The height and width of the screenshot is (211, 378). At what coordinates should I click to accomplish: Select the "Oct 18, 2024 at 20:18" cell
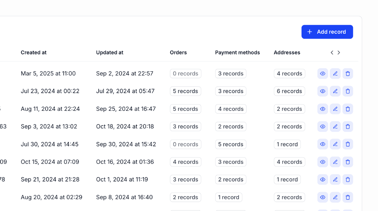(x=125, y=126)
